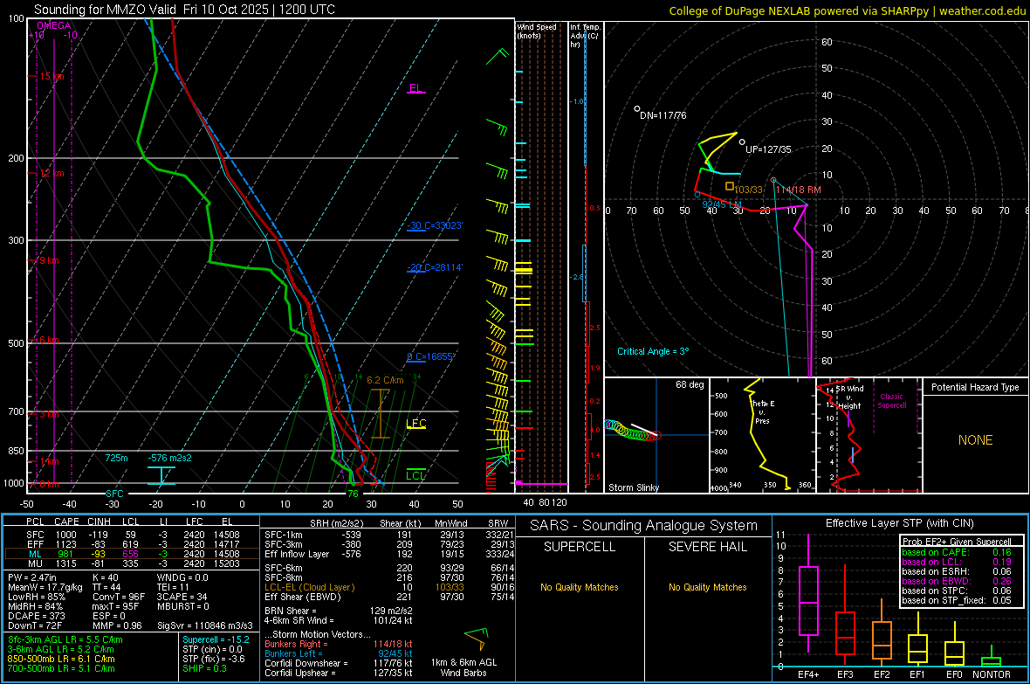Click the Bunkers Left = 92/45 kt line
This screenshot has height=684, width=1030.
pos(339,653)
